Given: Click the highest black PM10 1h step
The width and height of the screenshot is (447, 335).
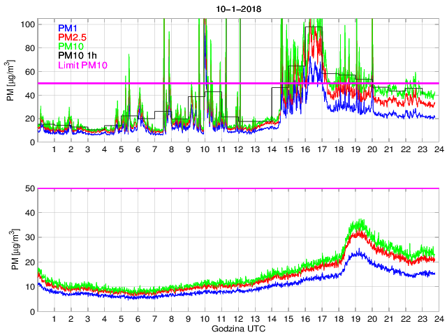Looking at the screenshot, I should pos(314,27).
